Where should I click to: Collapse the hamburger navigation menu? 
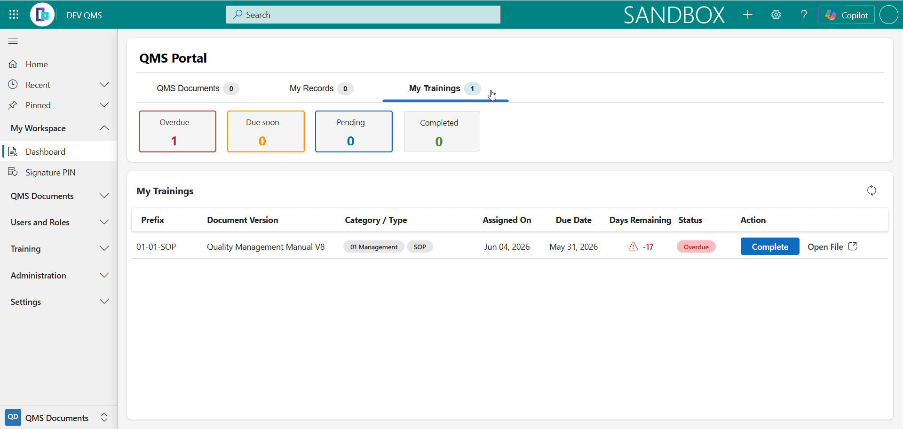coord(13,41)
